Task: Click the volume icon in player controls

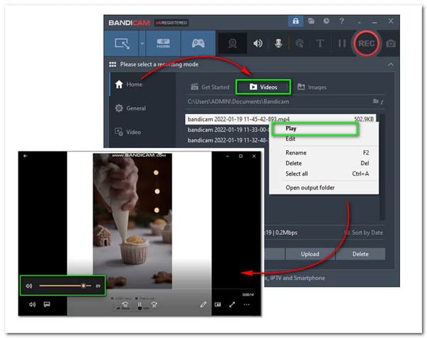Action: point(32,305)
